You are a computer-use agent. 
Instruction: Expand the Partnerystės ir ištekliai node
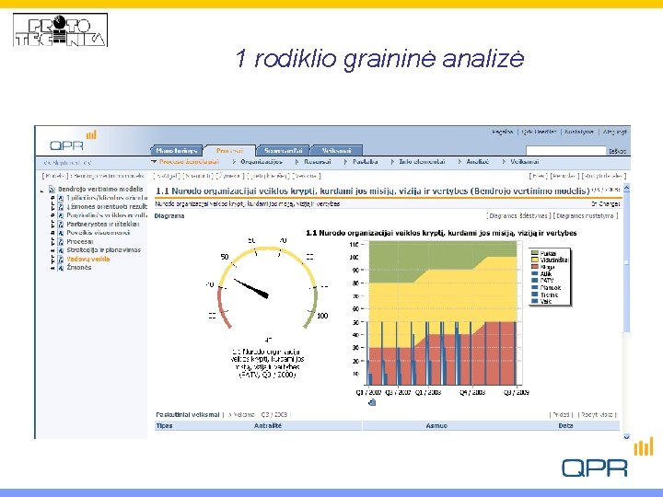tap(52, 225)
